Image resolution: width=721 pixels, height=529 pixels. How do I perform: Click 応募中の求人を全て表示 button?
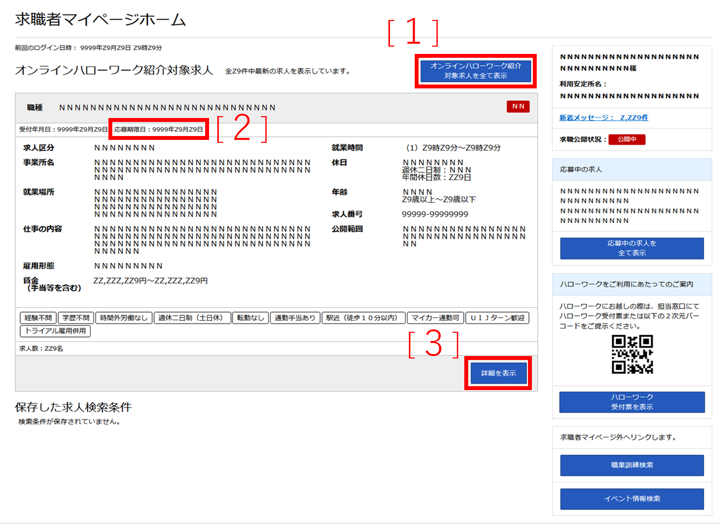(632, 248)
